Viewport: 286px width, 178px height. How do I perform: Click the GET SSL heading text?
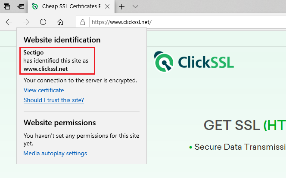coord(244,125)
